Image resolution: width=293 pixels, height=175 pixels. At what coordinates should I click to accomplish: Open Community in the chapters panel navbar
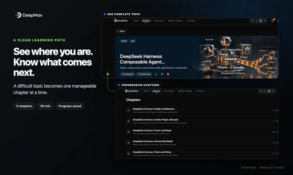169,91
